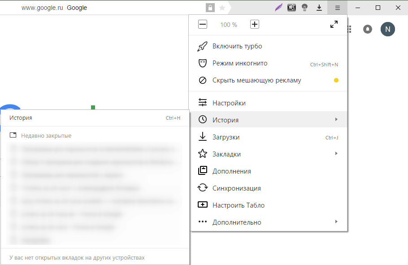Click the Недавно закрытые heading

click(46, 135)
